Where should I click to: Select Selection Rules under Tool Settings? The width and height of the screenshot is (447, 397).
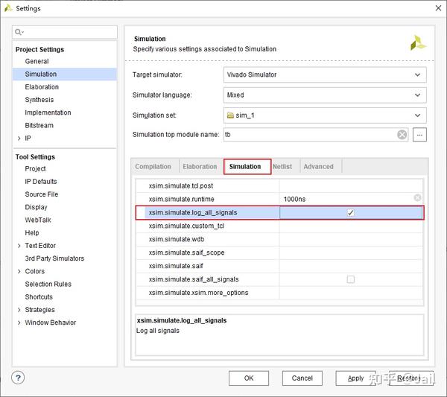(x=48, y=284)
